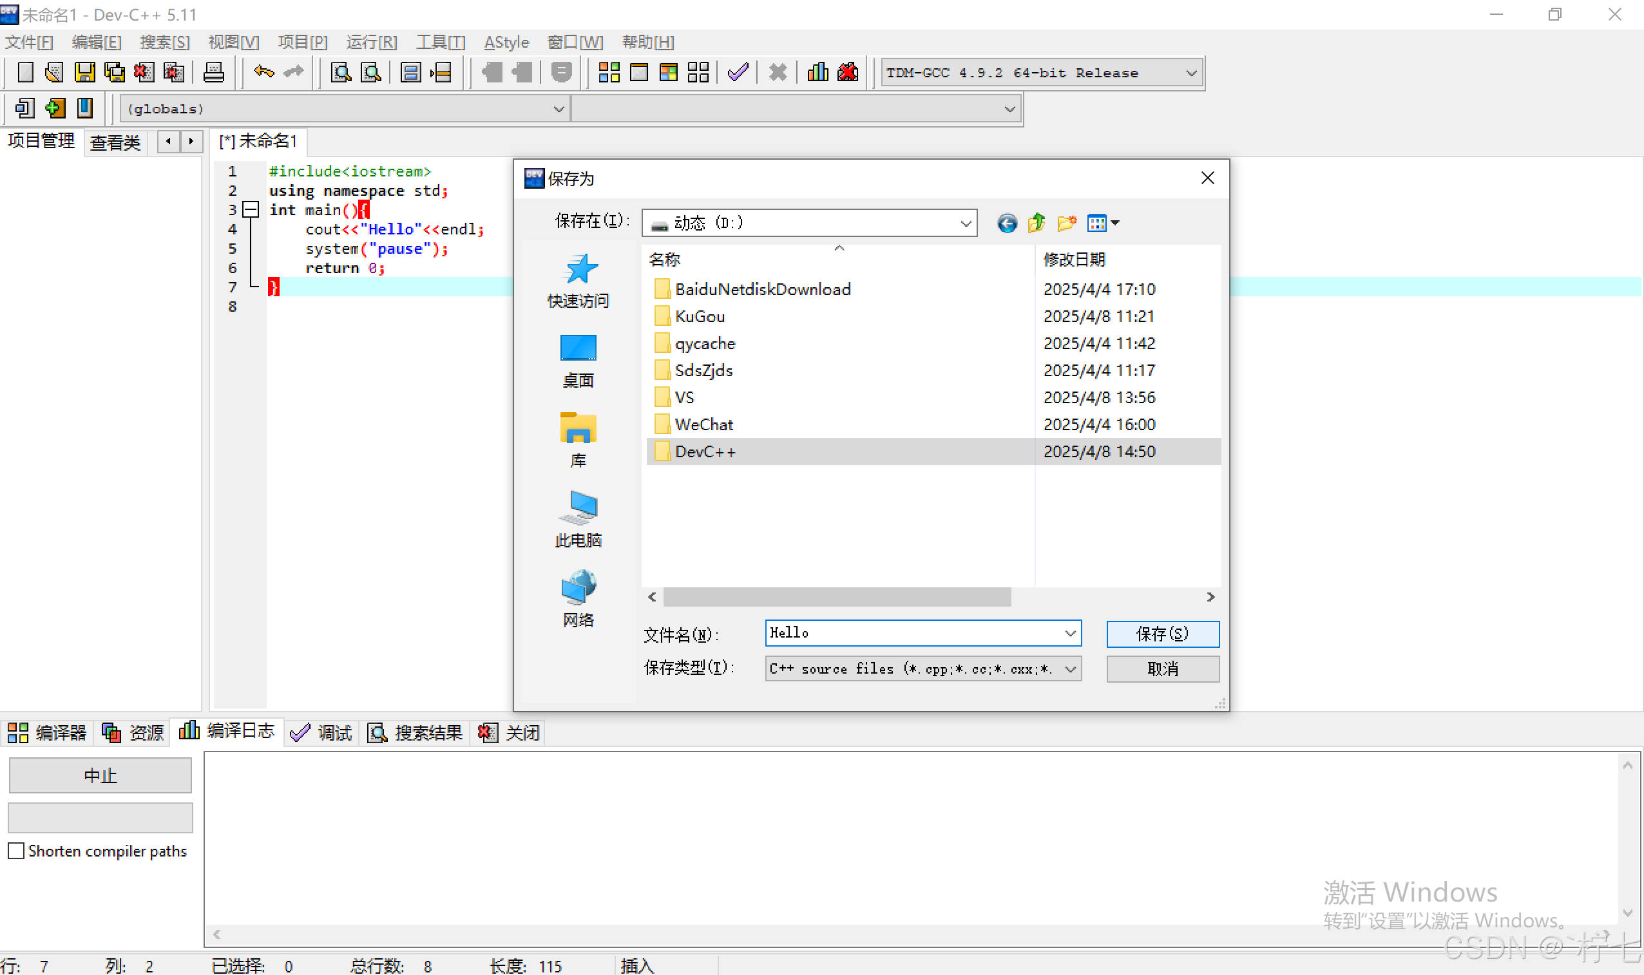This screenshot has height=975, width=1644.
Task: Expand the save type C++ source files dropdown
Action: pos(1070,669)
